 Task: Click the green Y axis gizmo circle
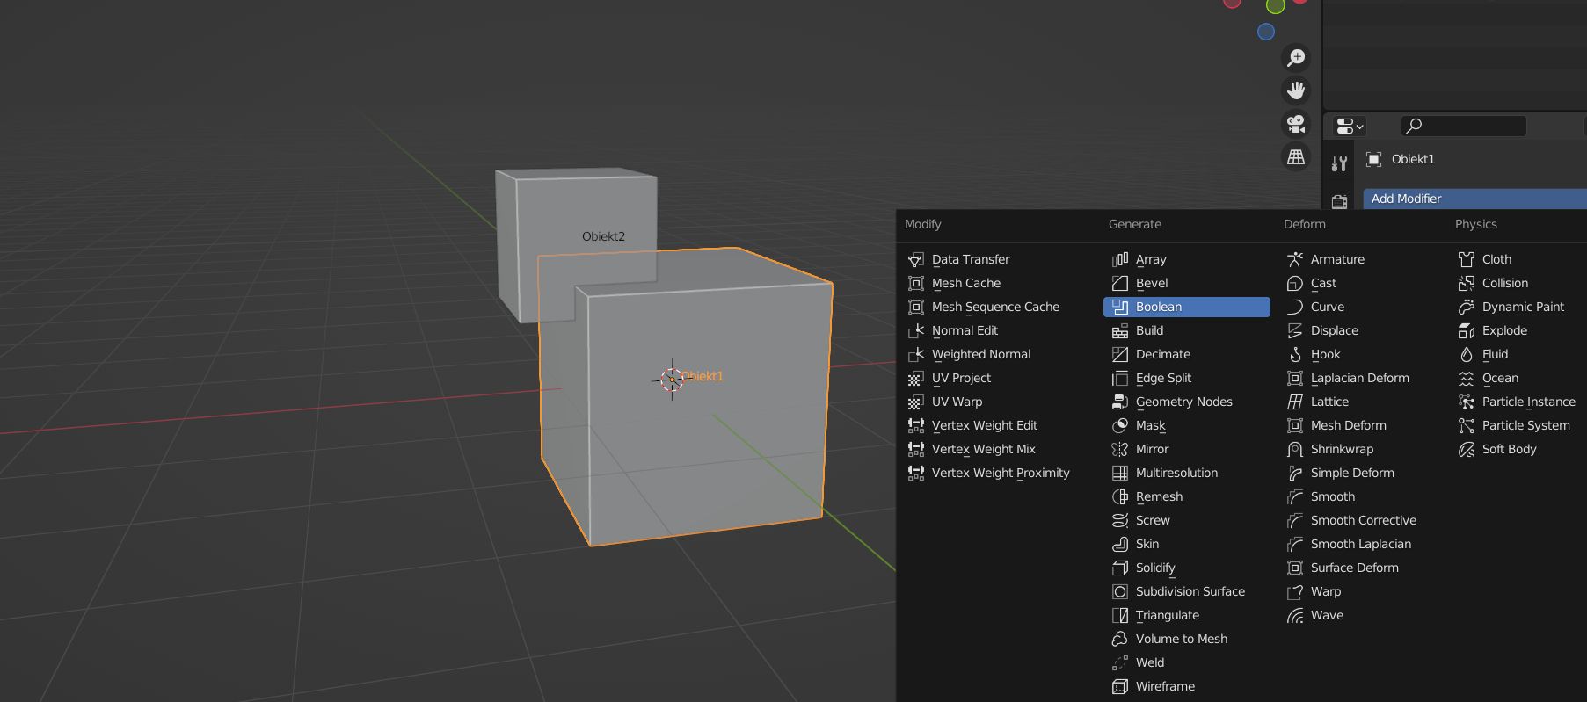(x=1275, y=7)
